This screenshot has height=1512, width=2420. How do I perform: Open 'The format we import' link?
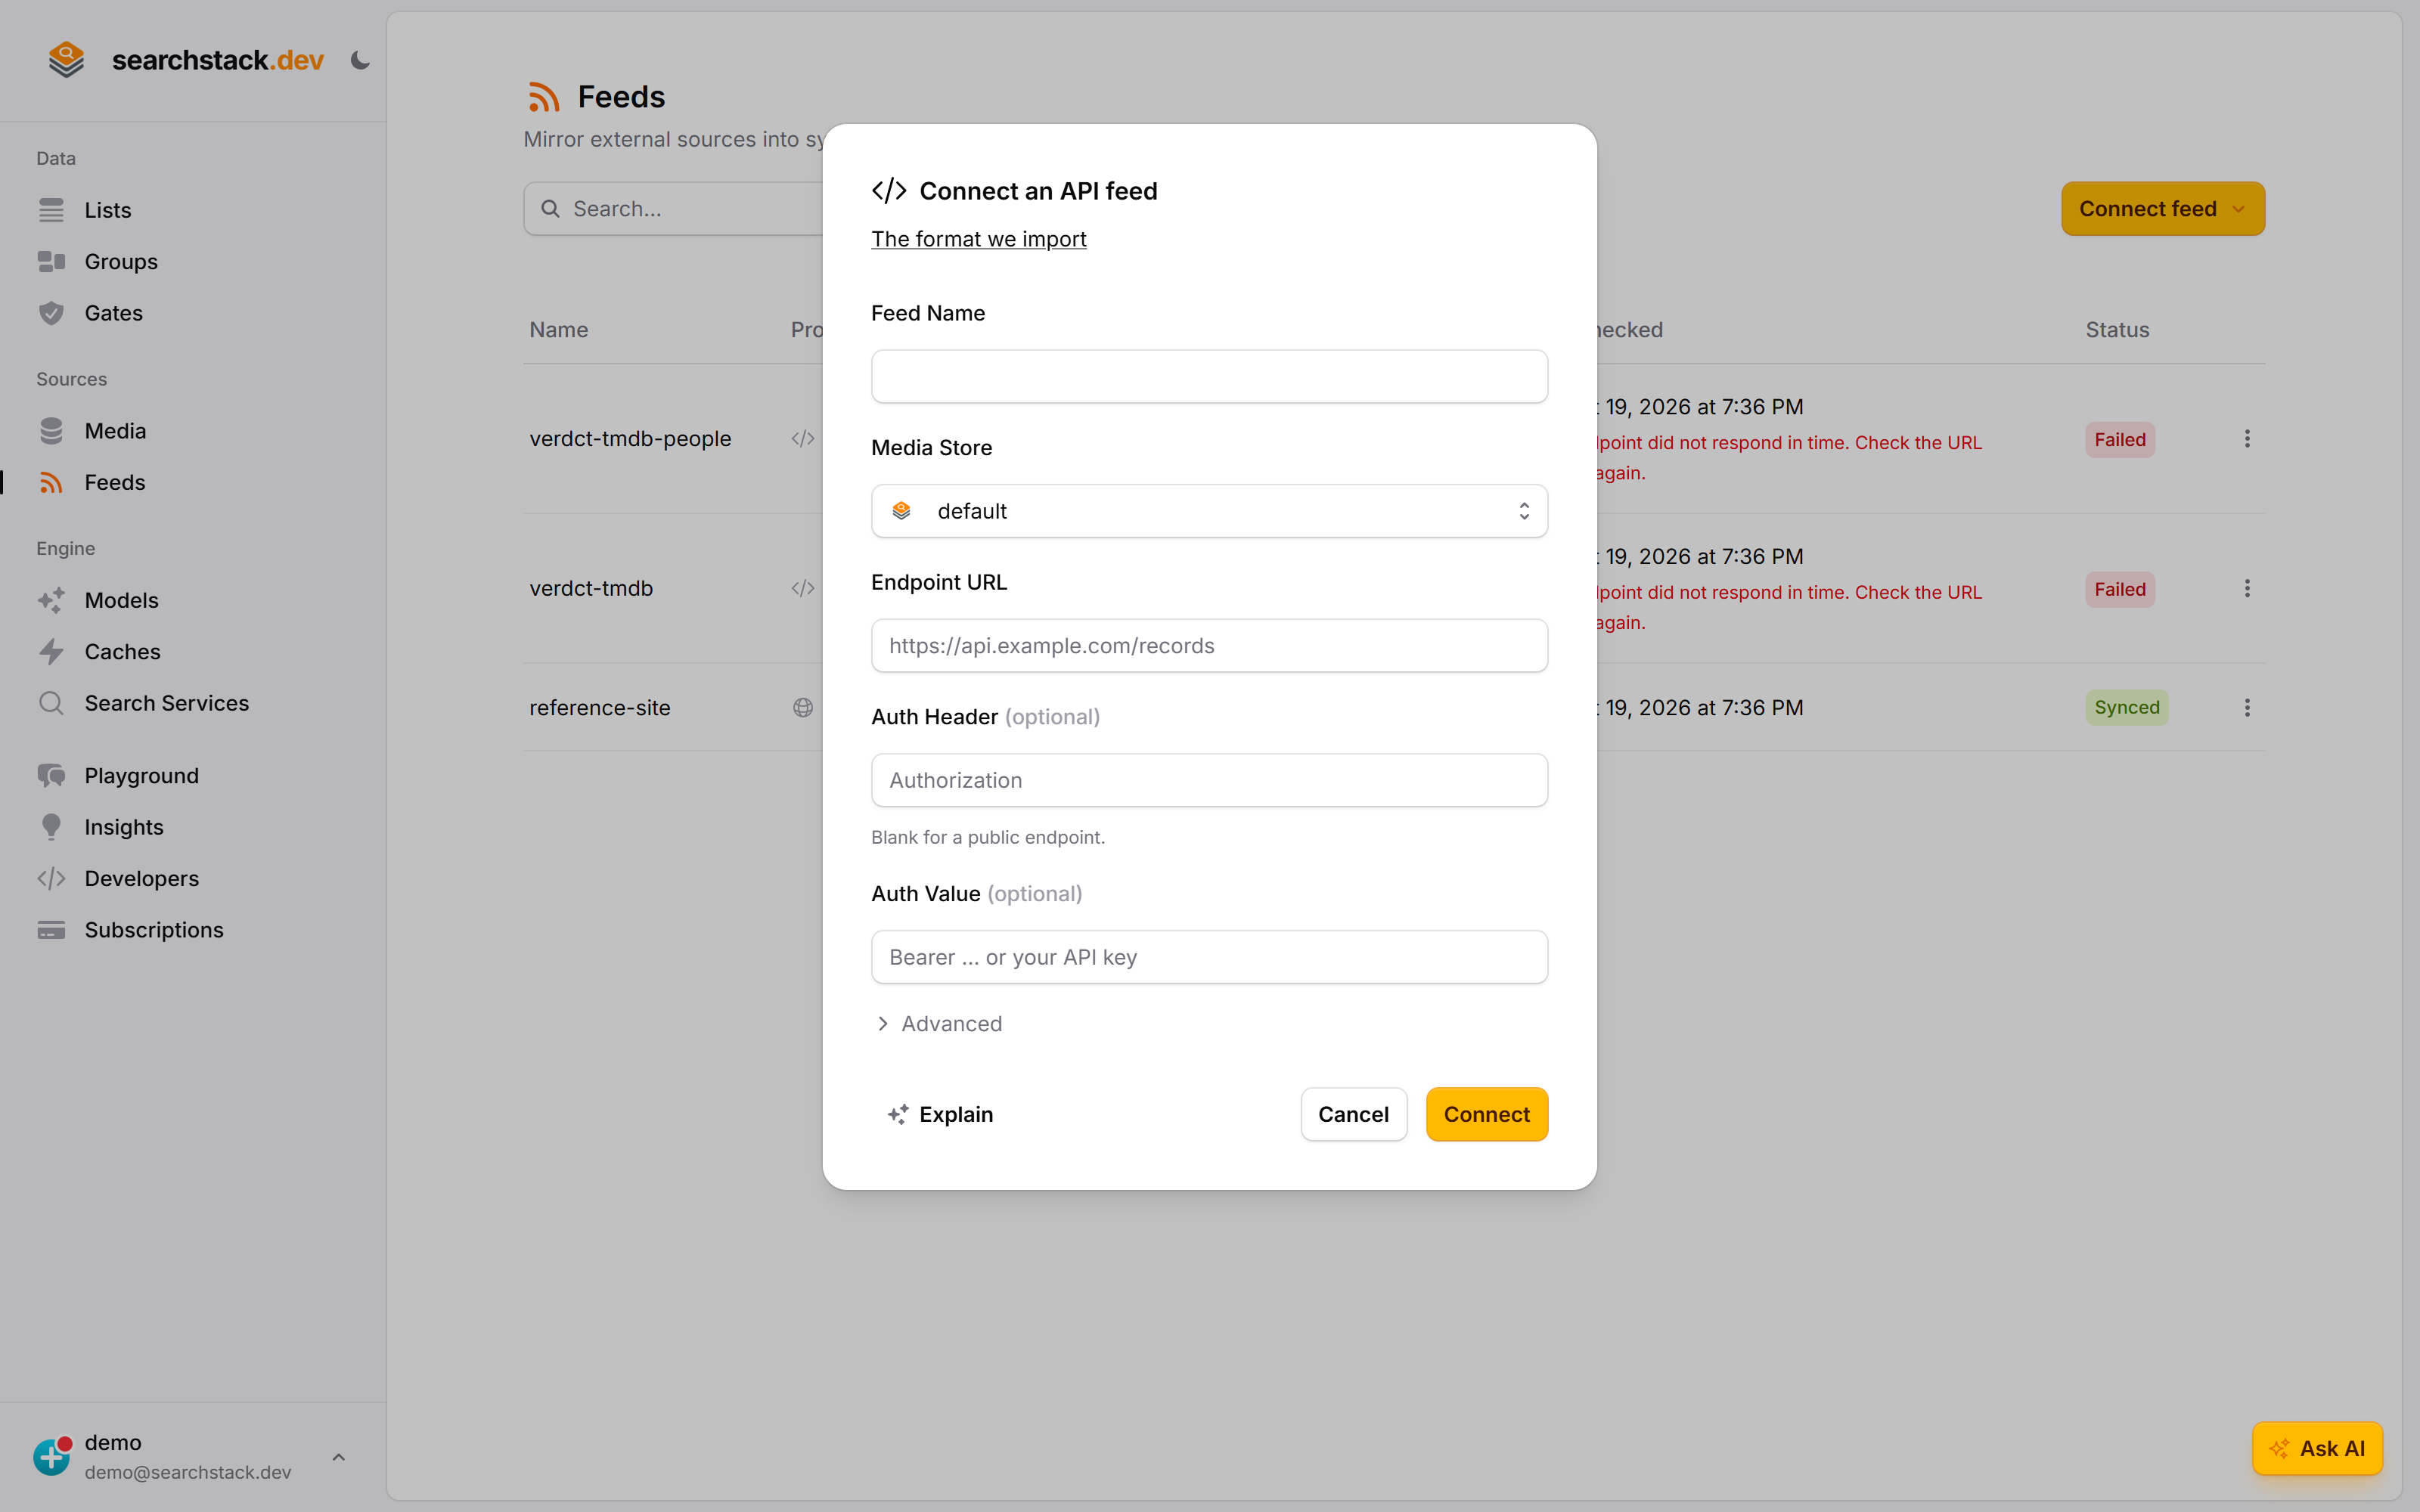pos(978,238)
